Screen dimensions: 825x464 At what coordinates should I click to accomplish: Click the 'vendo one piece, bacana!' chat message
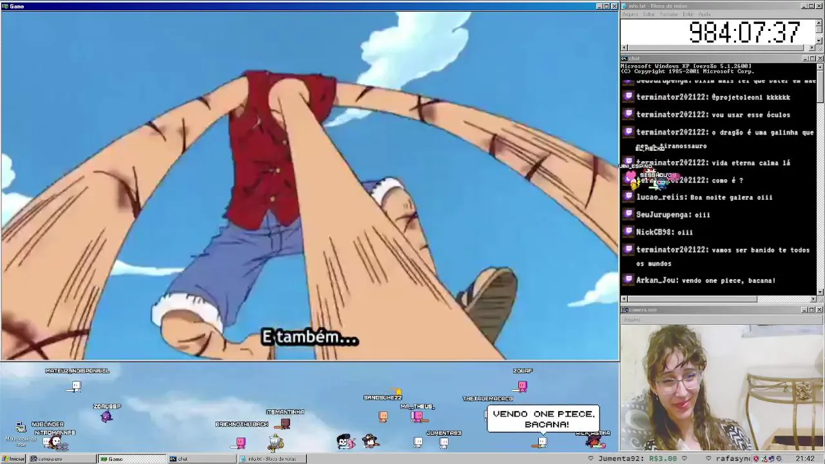tap(727, 280)
